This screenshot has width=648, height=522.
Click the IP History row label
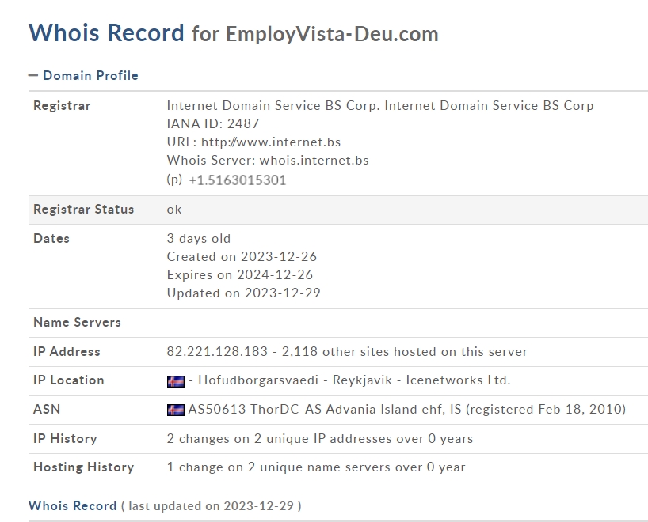(x=65, y=438)
